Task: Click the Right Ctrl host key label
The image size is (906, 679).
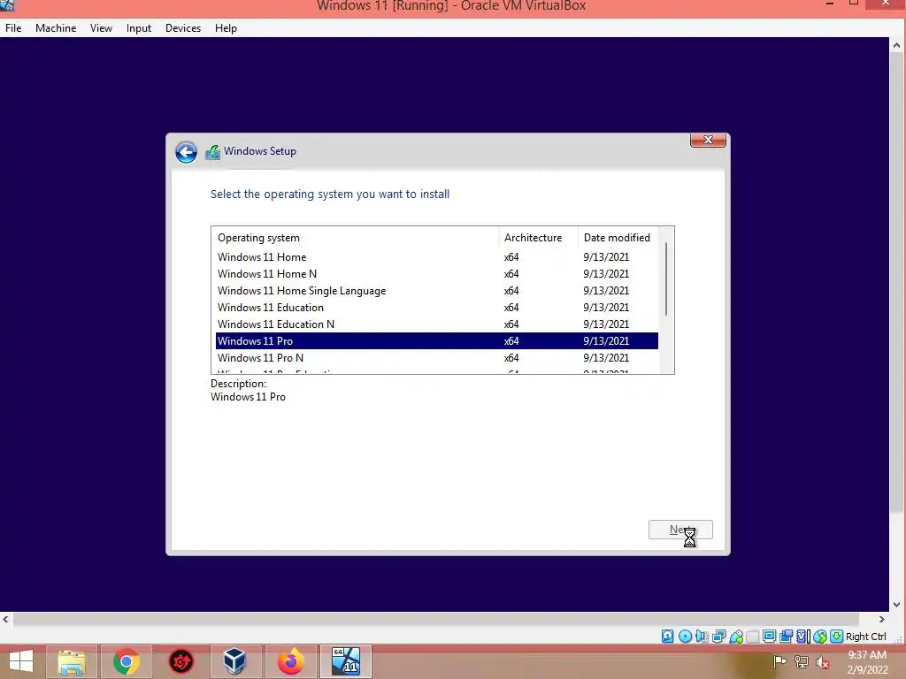Action: (865, 637)
